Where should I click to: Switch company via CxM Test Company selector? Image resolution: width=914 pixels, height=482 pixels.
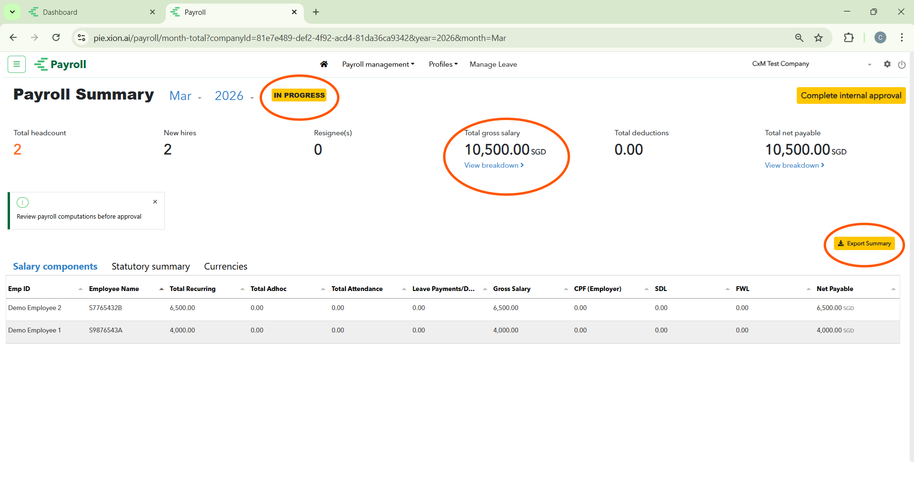(x=812, y=64)
